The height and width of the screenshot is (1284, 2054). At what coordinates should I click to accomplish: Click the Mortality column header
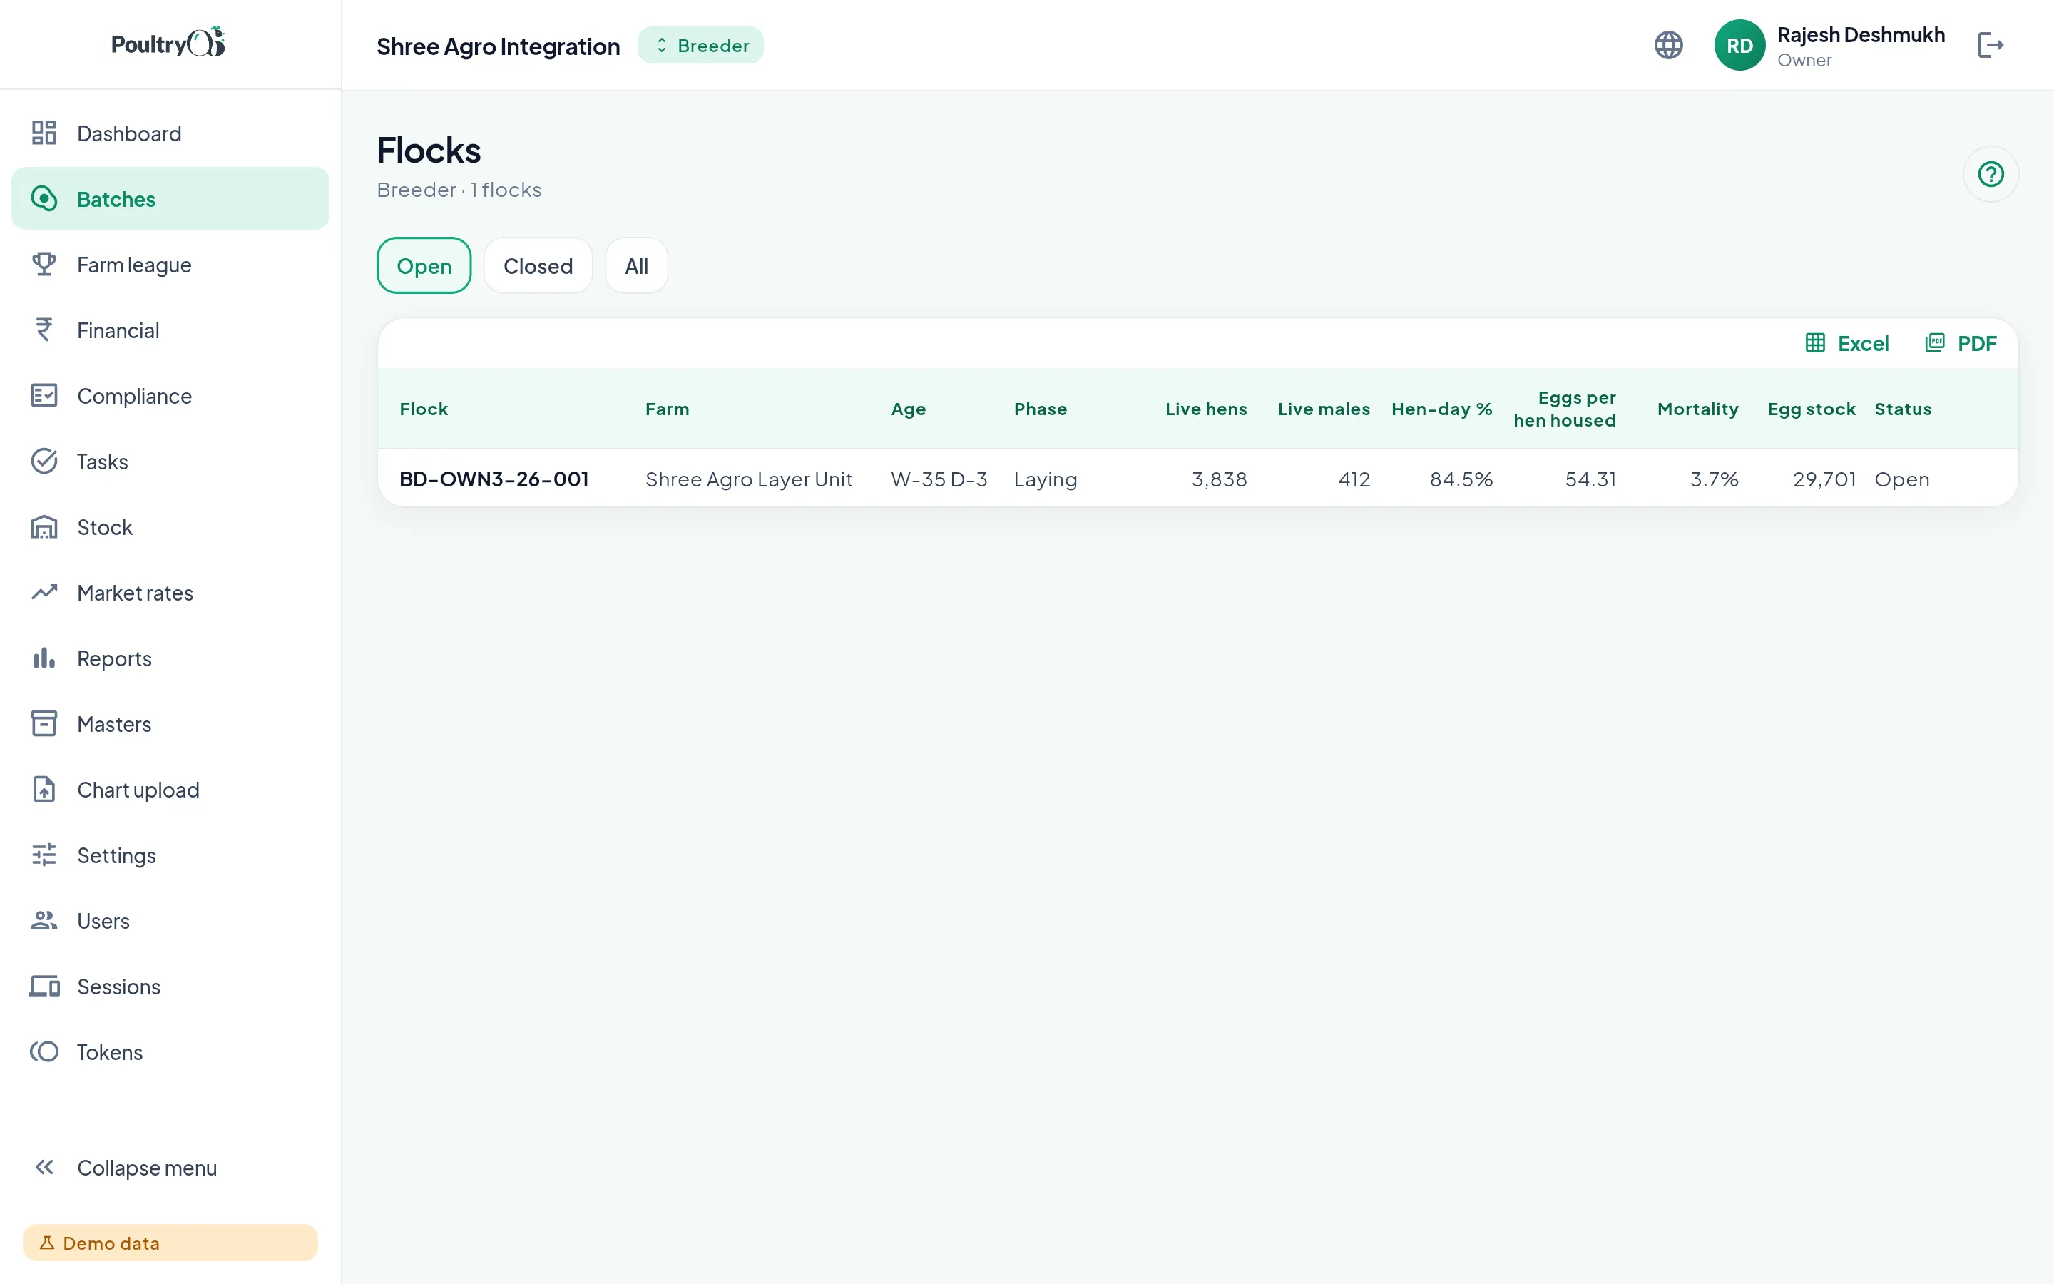pos(1697,409)
